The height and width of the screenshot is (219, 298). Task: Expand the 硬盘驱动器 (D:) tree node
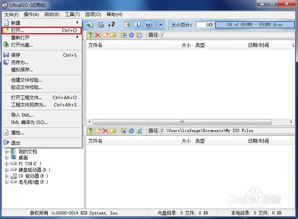tap(6, 170)
